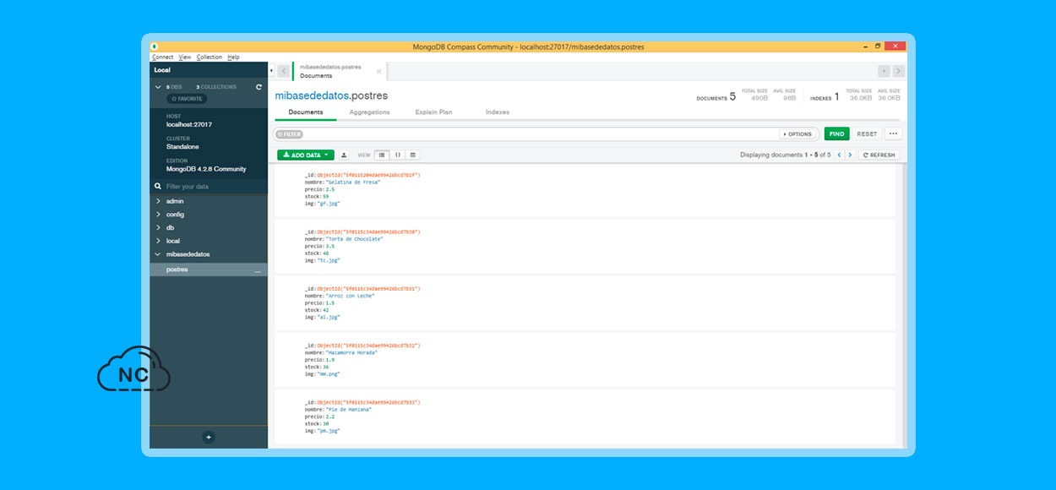1056x490 pixels.
Task: Click the "Mazamorra Morada" nombre value
Action: 351,353
